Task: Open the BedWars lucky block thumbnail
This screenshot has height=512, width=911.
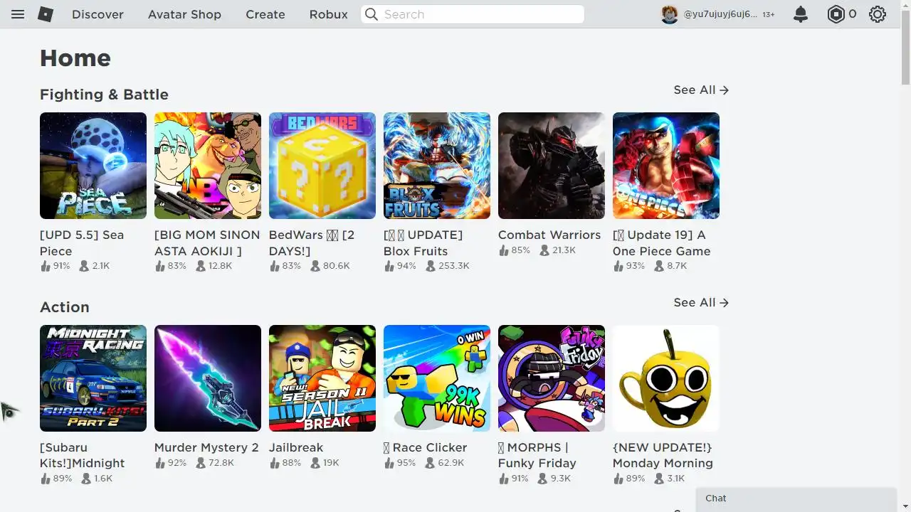Action: pyautogui.click(x=322, y=166)
